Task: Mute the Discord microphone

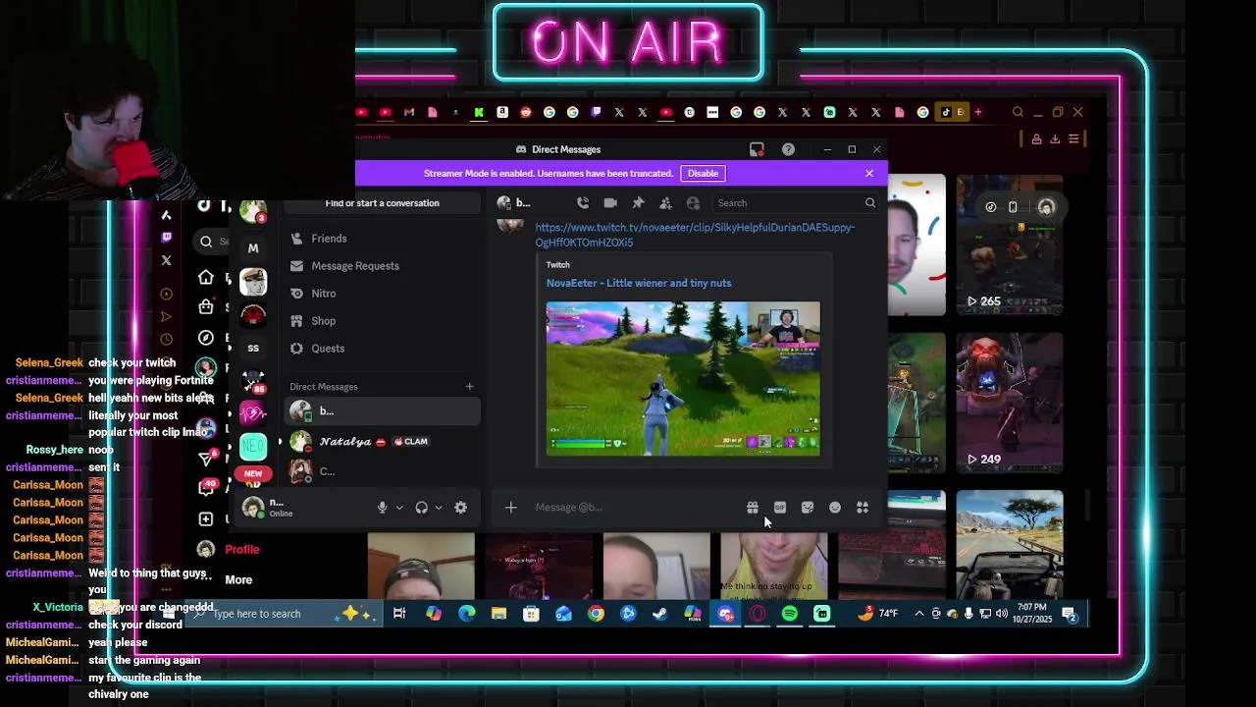Action: [x=383, y=508]
